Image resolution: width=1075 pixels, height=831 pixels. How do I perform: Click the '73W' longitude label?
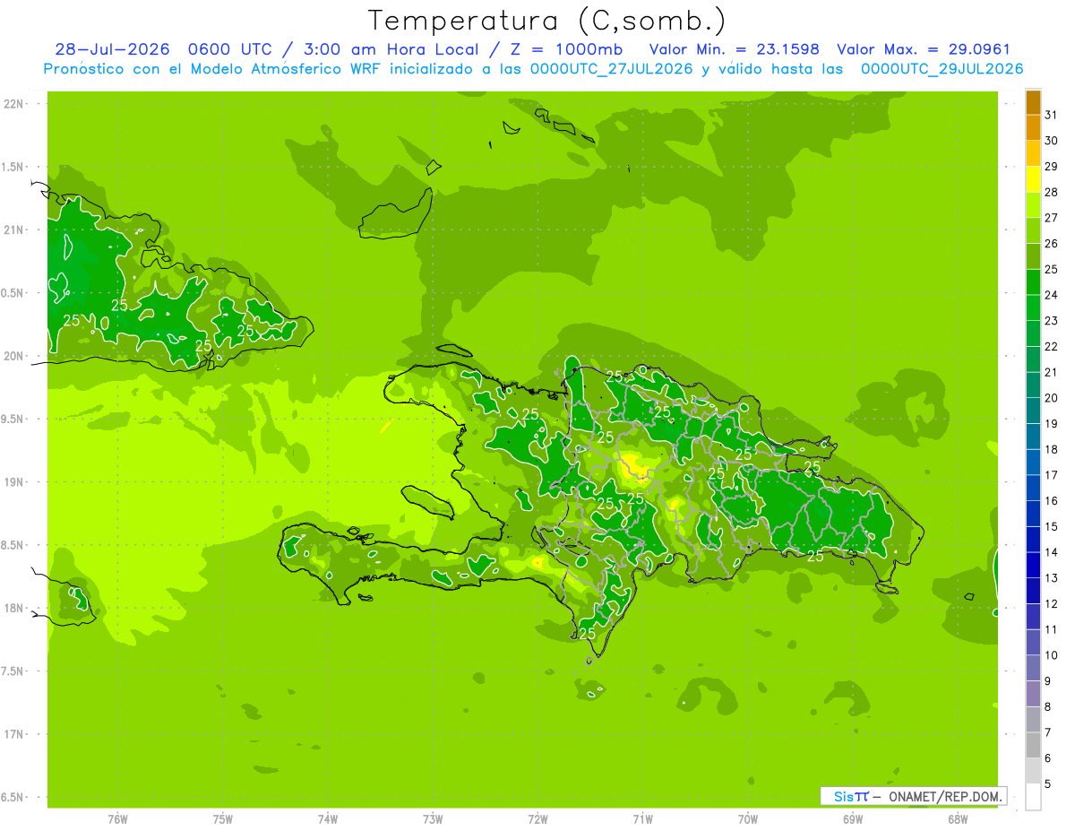433,820
